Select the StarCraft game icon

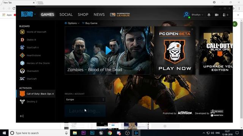[x=22, y=79]
